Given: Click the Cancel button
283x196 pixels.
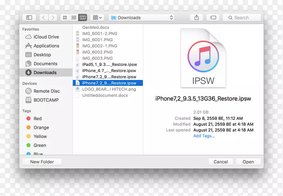Looking at the screenshot, I should 221,162.
